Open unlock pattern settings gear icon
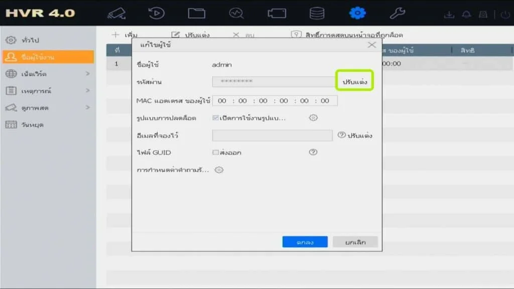Screen dimensions: 514x289 [313, 118]
